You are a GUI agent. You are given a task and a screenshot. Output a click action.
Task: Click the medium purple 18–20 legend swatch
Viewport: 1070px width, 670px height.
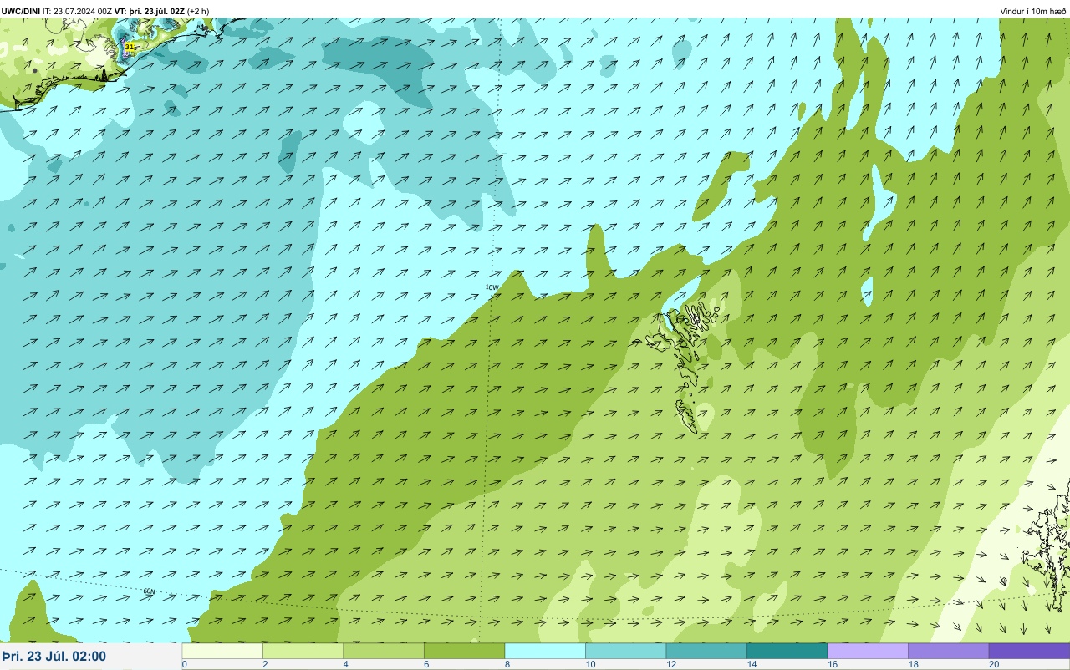point(948,651)
